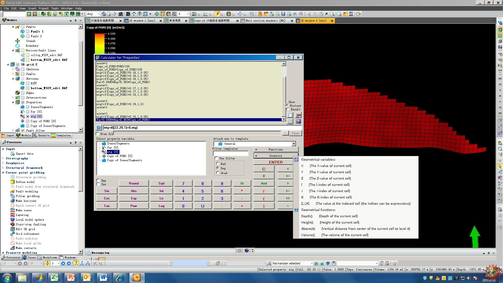
Task: Expand the Stratigraphy process group
Action: point(3,158)
